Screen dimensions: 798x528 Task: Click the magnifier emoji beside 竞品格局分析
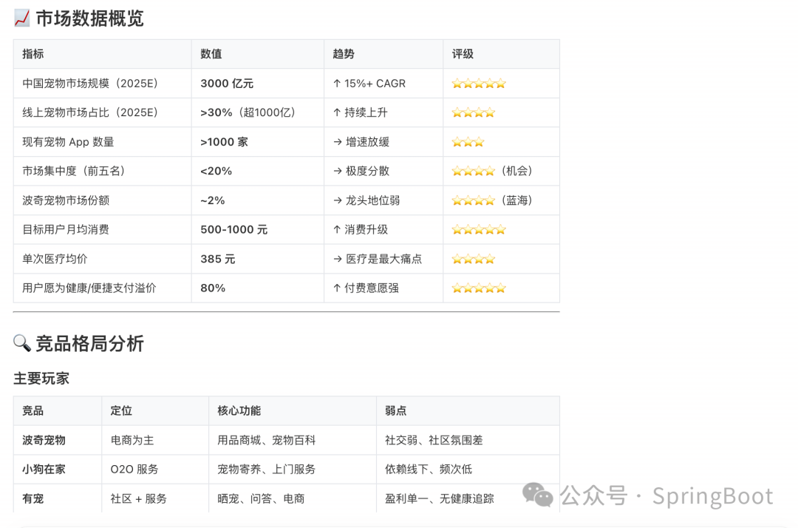pos(22,343)
